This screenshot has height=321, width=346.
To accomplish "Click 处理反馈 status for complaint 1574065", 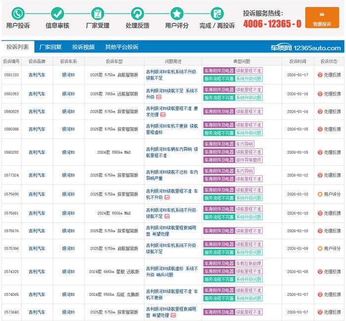I will click(329, 294).
